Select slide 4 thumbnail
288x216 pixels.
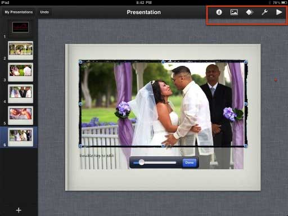click(x=21, y=93)
